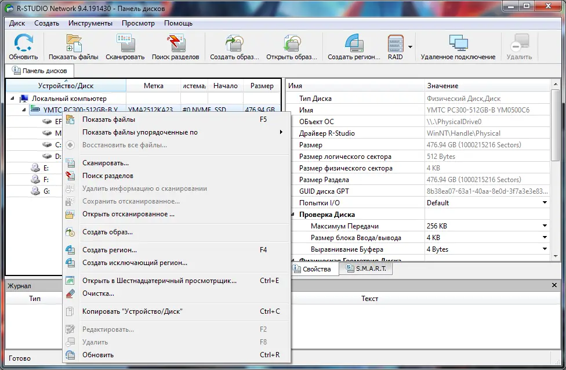Sort by the Метка column header

click(154, 86)
